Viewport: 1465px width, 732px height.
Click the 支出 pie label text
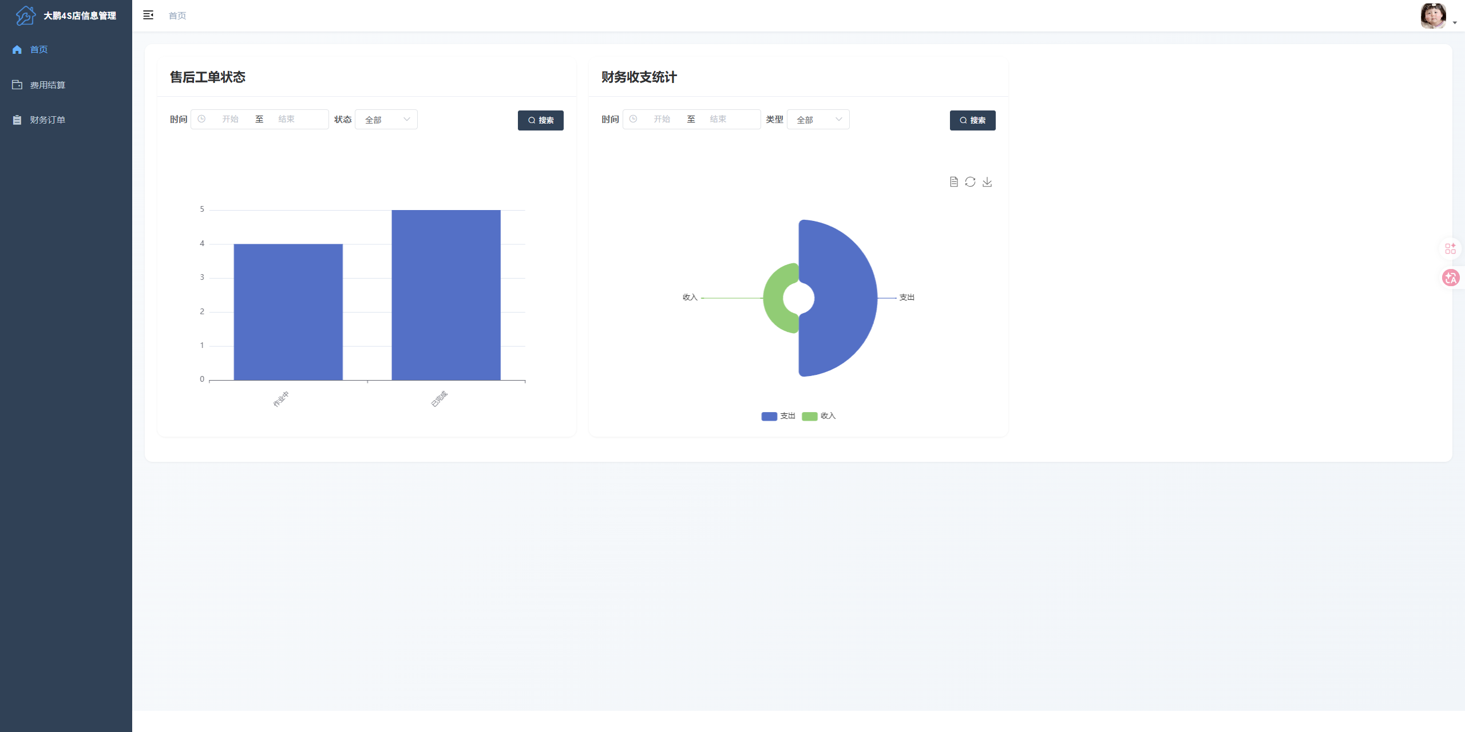907,298
